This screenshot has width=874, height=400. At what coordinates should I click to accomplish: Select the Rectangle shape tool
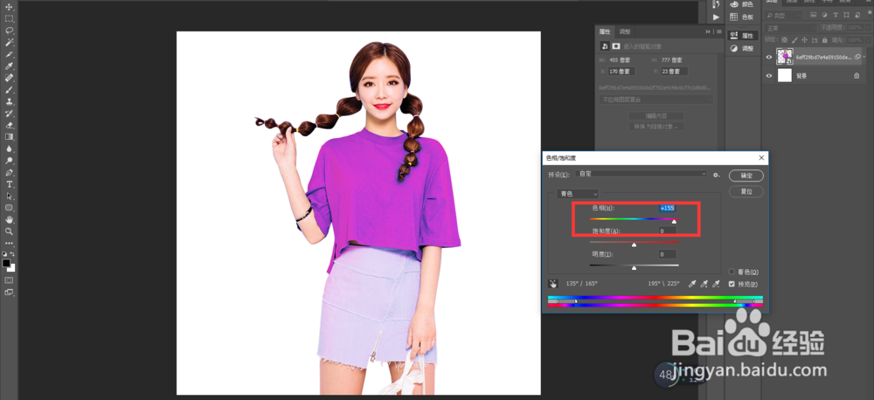pyautogui.click(x=9, y=208)
